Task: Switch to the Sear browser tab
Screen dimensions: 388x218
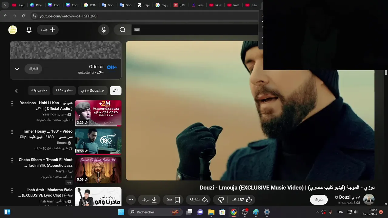Action: coord(197,5)
